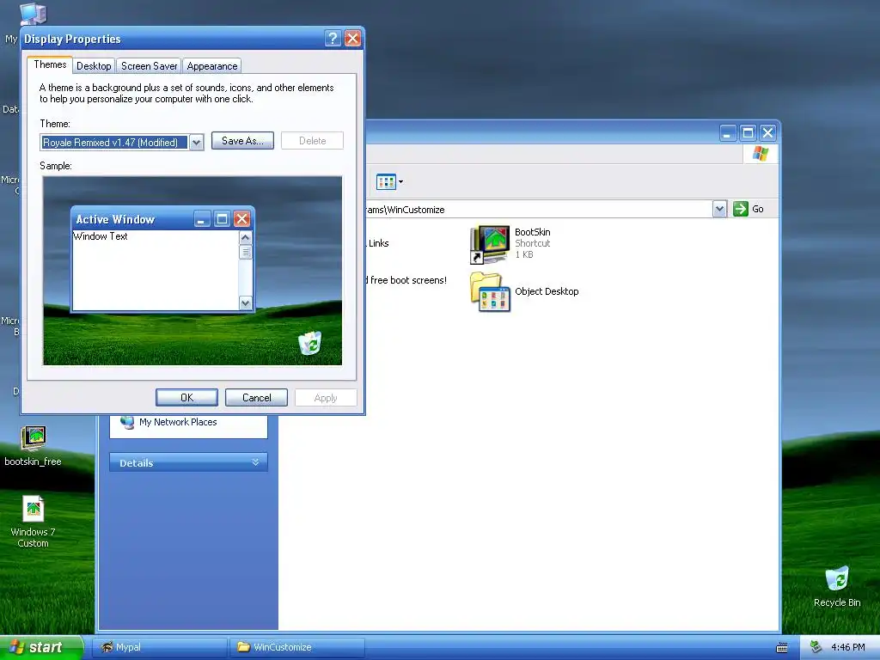Close the Display Properties dialog
Image resolution: width=880 pixels, height=660 pixels.
click(352, 38)
